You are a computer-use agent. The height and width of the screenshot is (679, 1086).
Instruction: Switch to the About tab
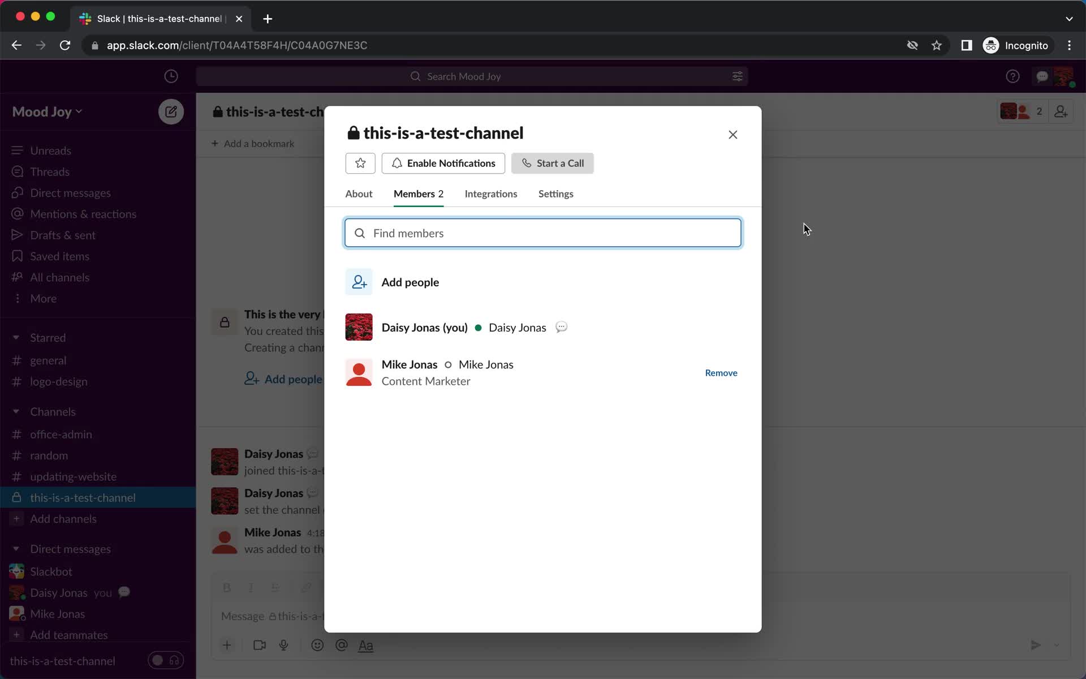point(359,193)
